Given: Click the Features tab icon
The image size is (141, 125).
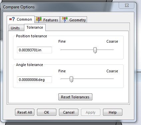Looking at the screenshot, I should [39, 20].
